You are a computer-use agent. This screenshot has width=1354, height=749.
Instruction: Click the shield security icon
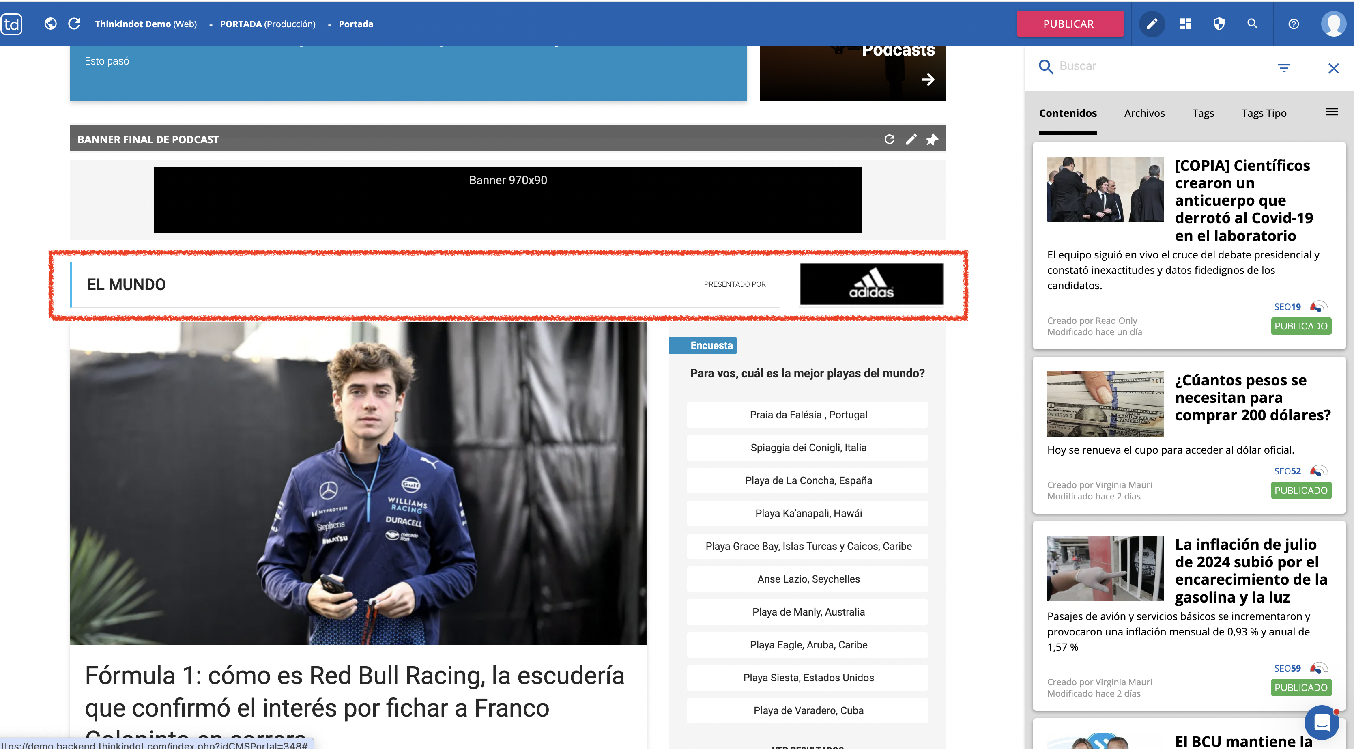tap(1219, 24)
